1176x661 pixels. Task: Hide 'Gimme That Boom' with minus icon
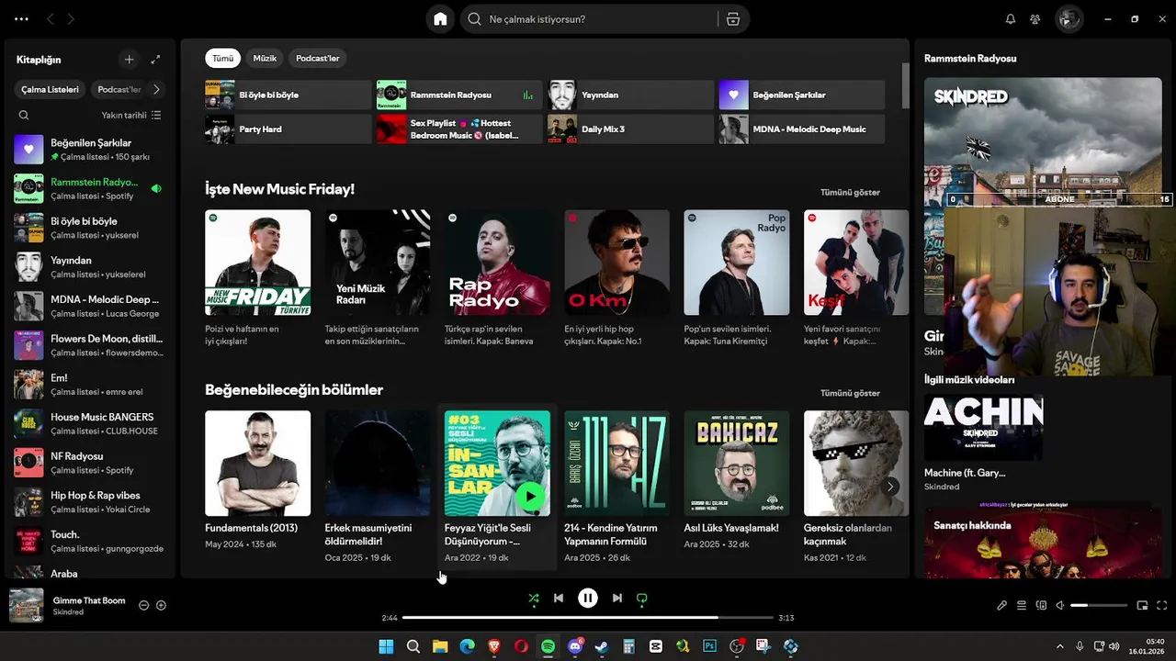143,605
